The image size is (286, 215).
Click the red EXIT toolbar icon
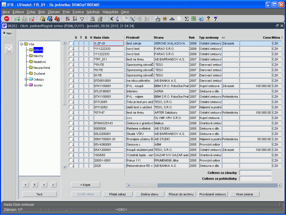[6, 19]
